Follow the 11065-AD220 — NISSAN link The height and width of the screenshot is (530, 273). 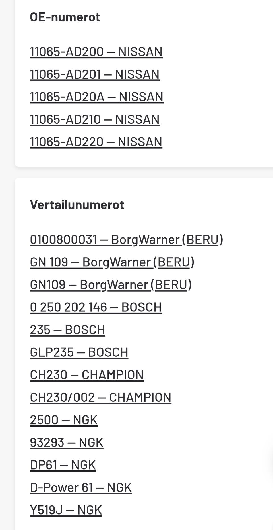pyautogui.click(x=96, y=142)
